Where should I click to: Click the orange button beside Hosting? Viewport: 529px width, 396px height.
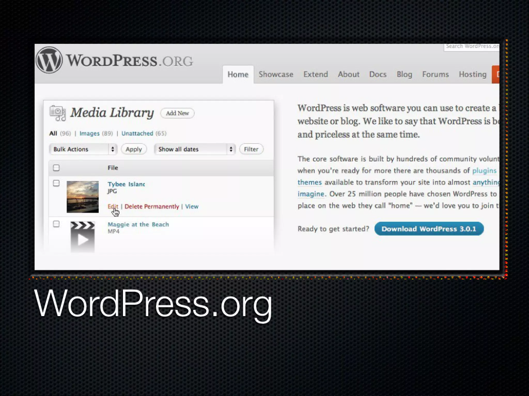coord(496,75)
